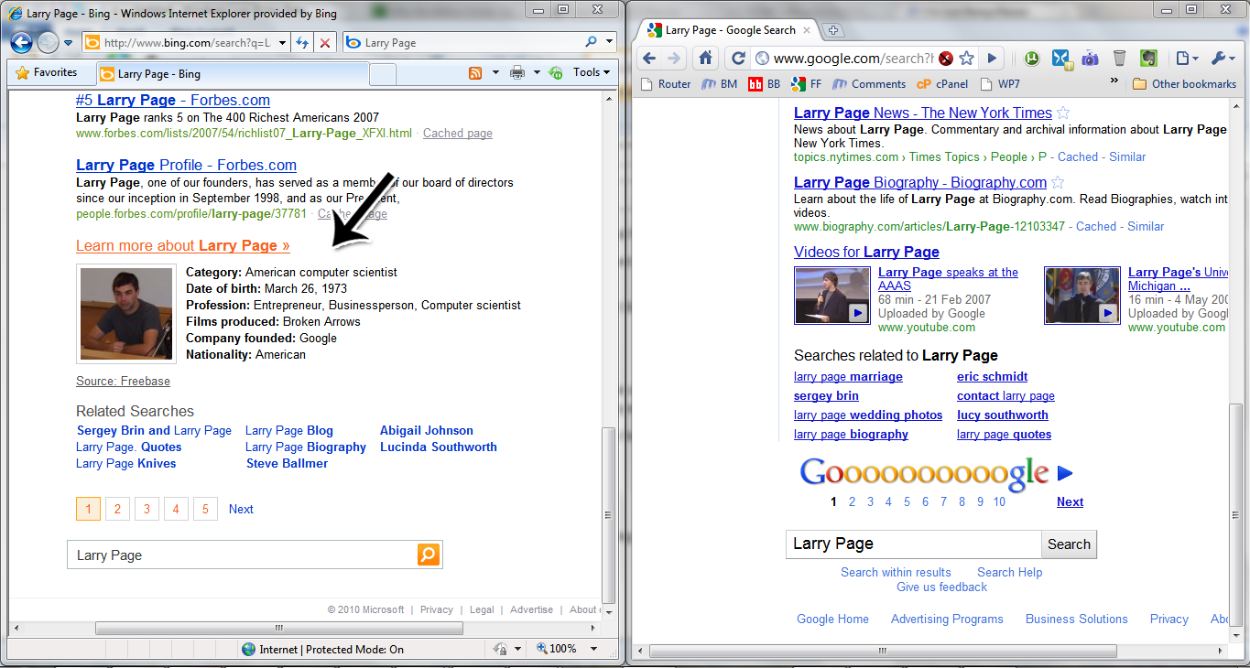The width and height of the screenshot is (1250, 668).
Task: Click the Bing bottom search input field
Action: (242, 555)
